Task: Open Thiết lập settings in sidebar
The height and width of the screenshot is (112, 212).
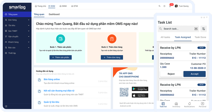Action: coord(12,53)
